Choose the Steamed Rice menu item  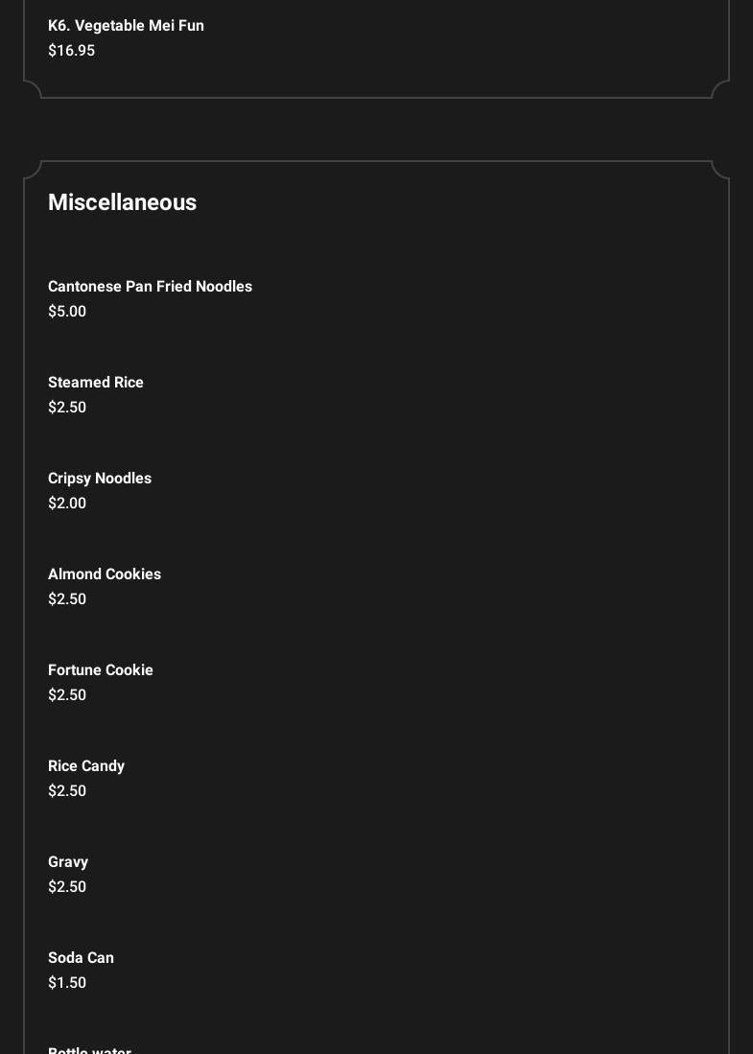pos(96,383)
